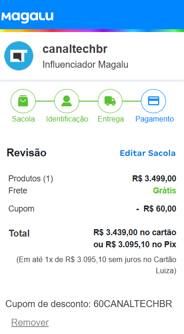Click the Produtos (1) row label
This screenshot has width=184, height=334.
[31, 179]
